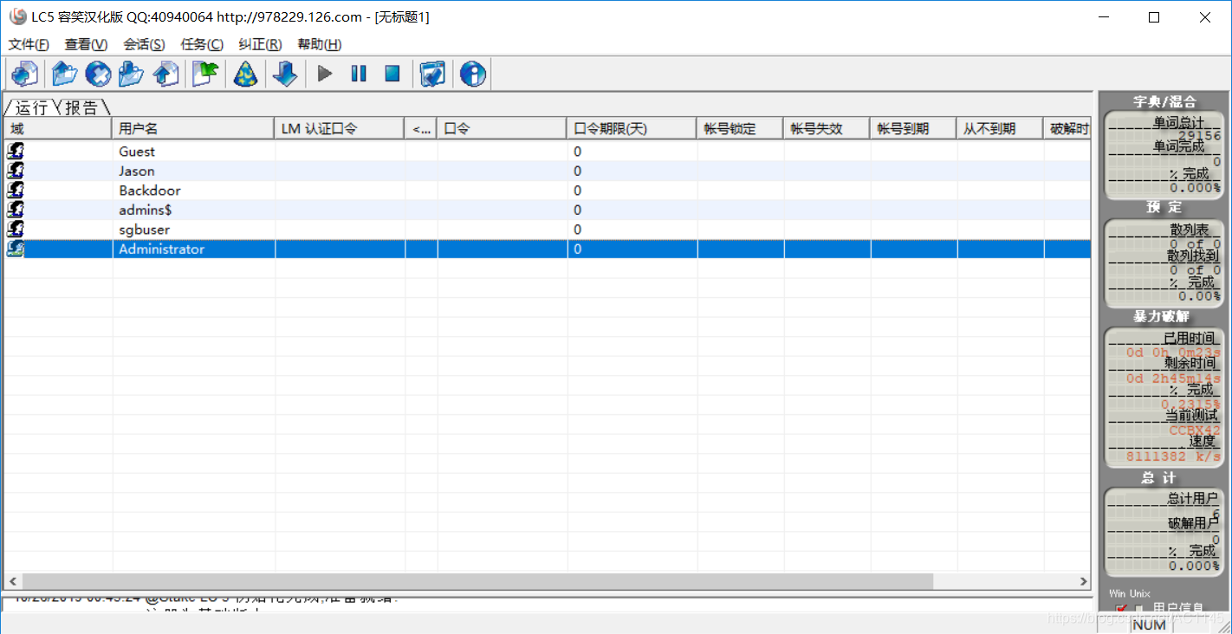Sort by the 域 column header

[x=57, y=129]
